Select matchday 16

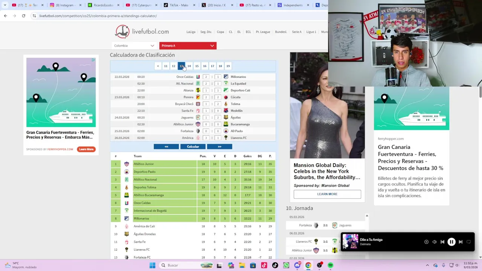tap(205, 66)
